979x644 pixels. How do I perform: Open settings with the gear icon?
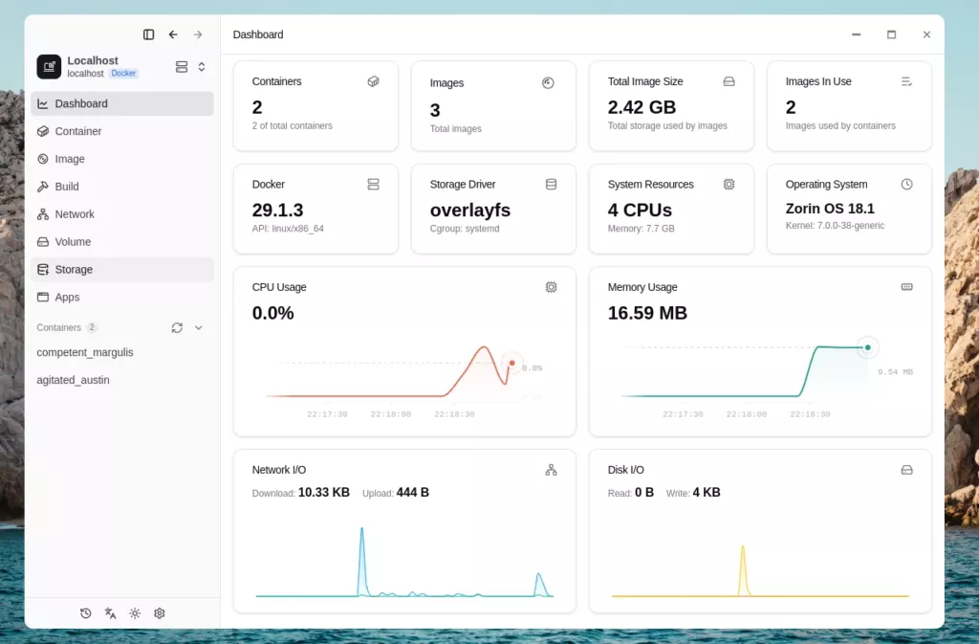coord(160,613)
